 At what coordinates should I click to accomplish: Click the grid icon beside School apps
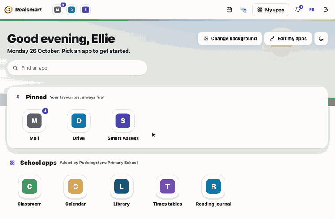[x=12, y=163]
